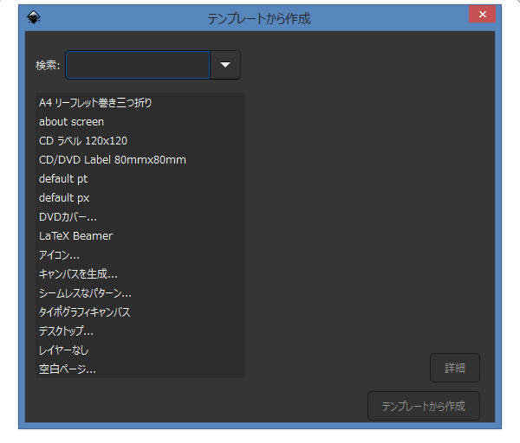
Task: Select the キャンバスを生成... template
Action: click(140, 274)
